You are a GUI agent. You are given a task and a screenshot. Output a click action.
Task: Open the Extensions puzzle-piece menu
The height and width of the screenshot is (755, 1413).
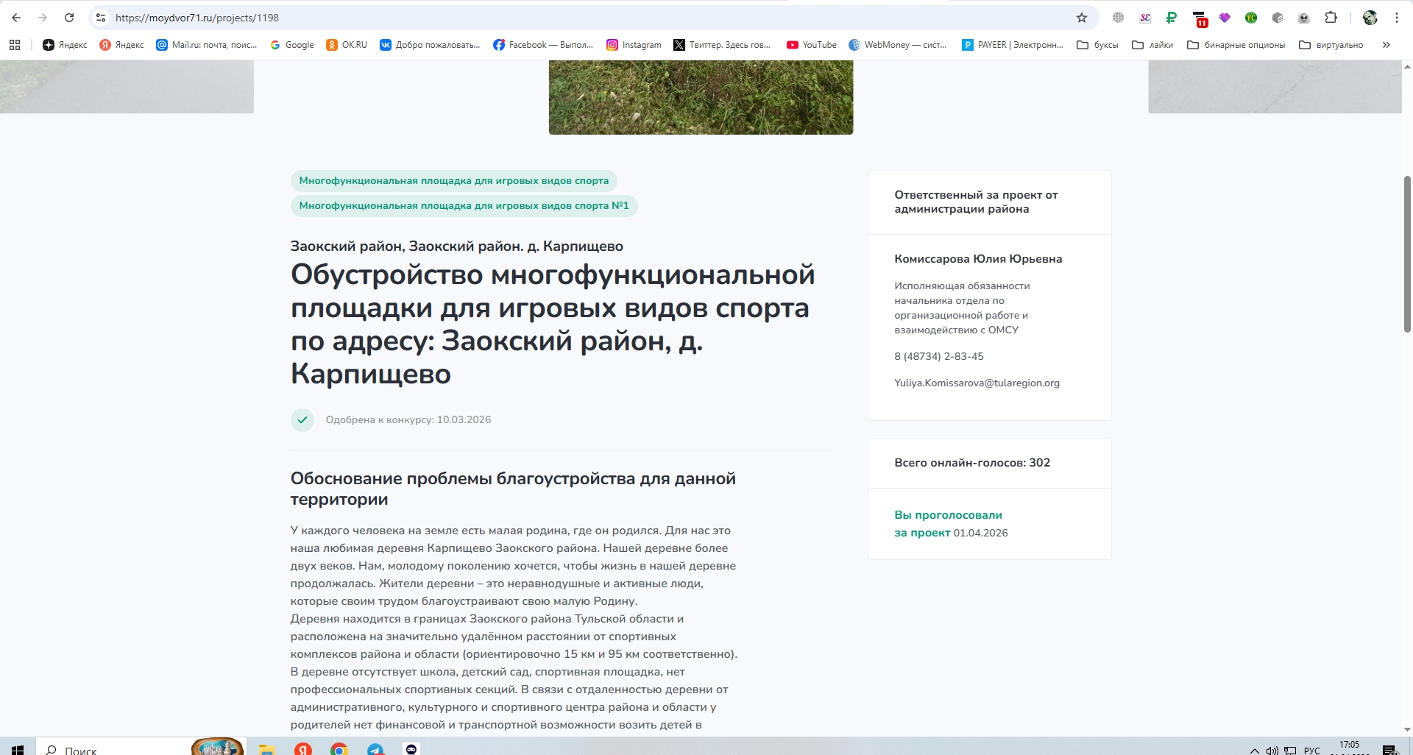click(1331, 18)
